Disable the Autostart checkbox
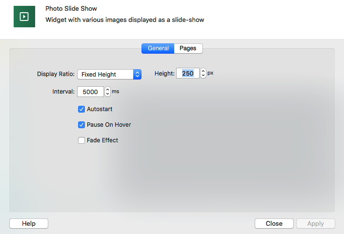Image resolution: width=344 pixels, height=234 pixels. (81, 109)
